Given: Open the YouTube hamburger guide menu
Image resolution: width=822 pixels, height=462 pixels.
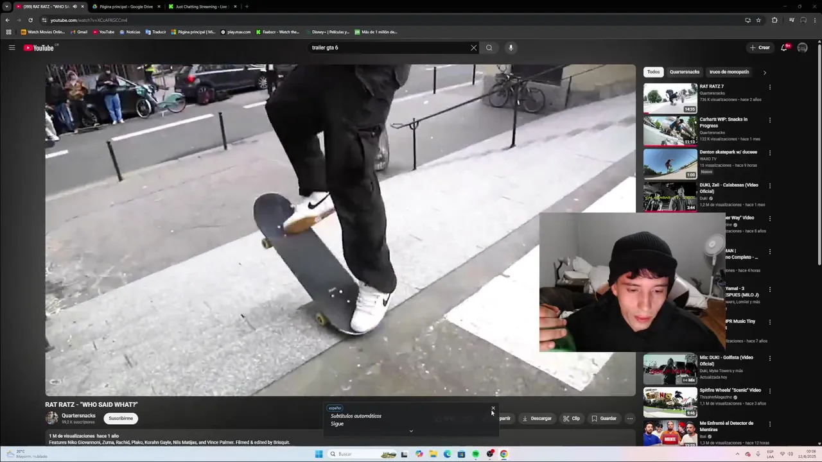Looking at the screenshot, I should (x=12, y=47).
